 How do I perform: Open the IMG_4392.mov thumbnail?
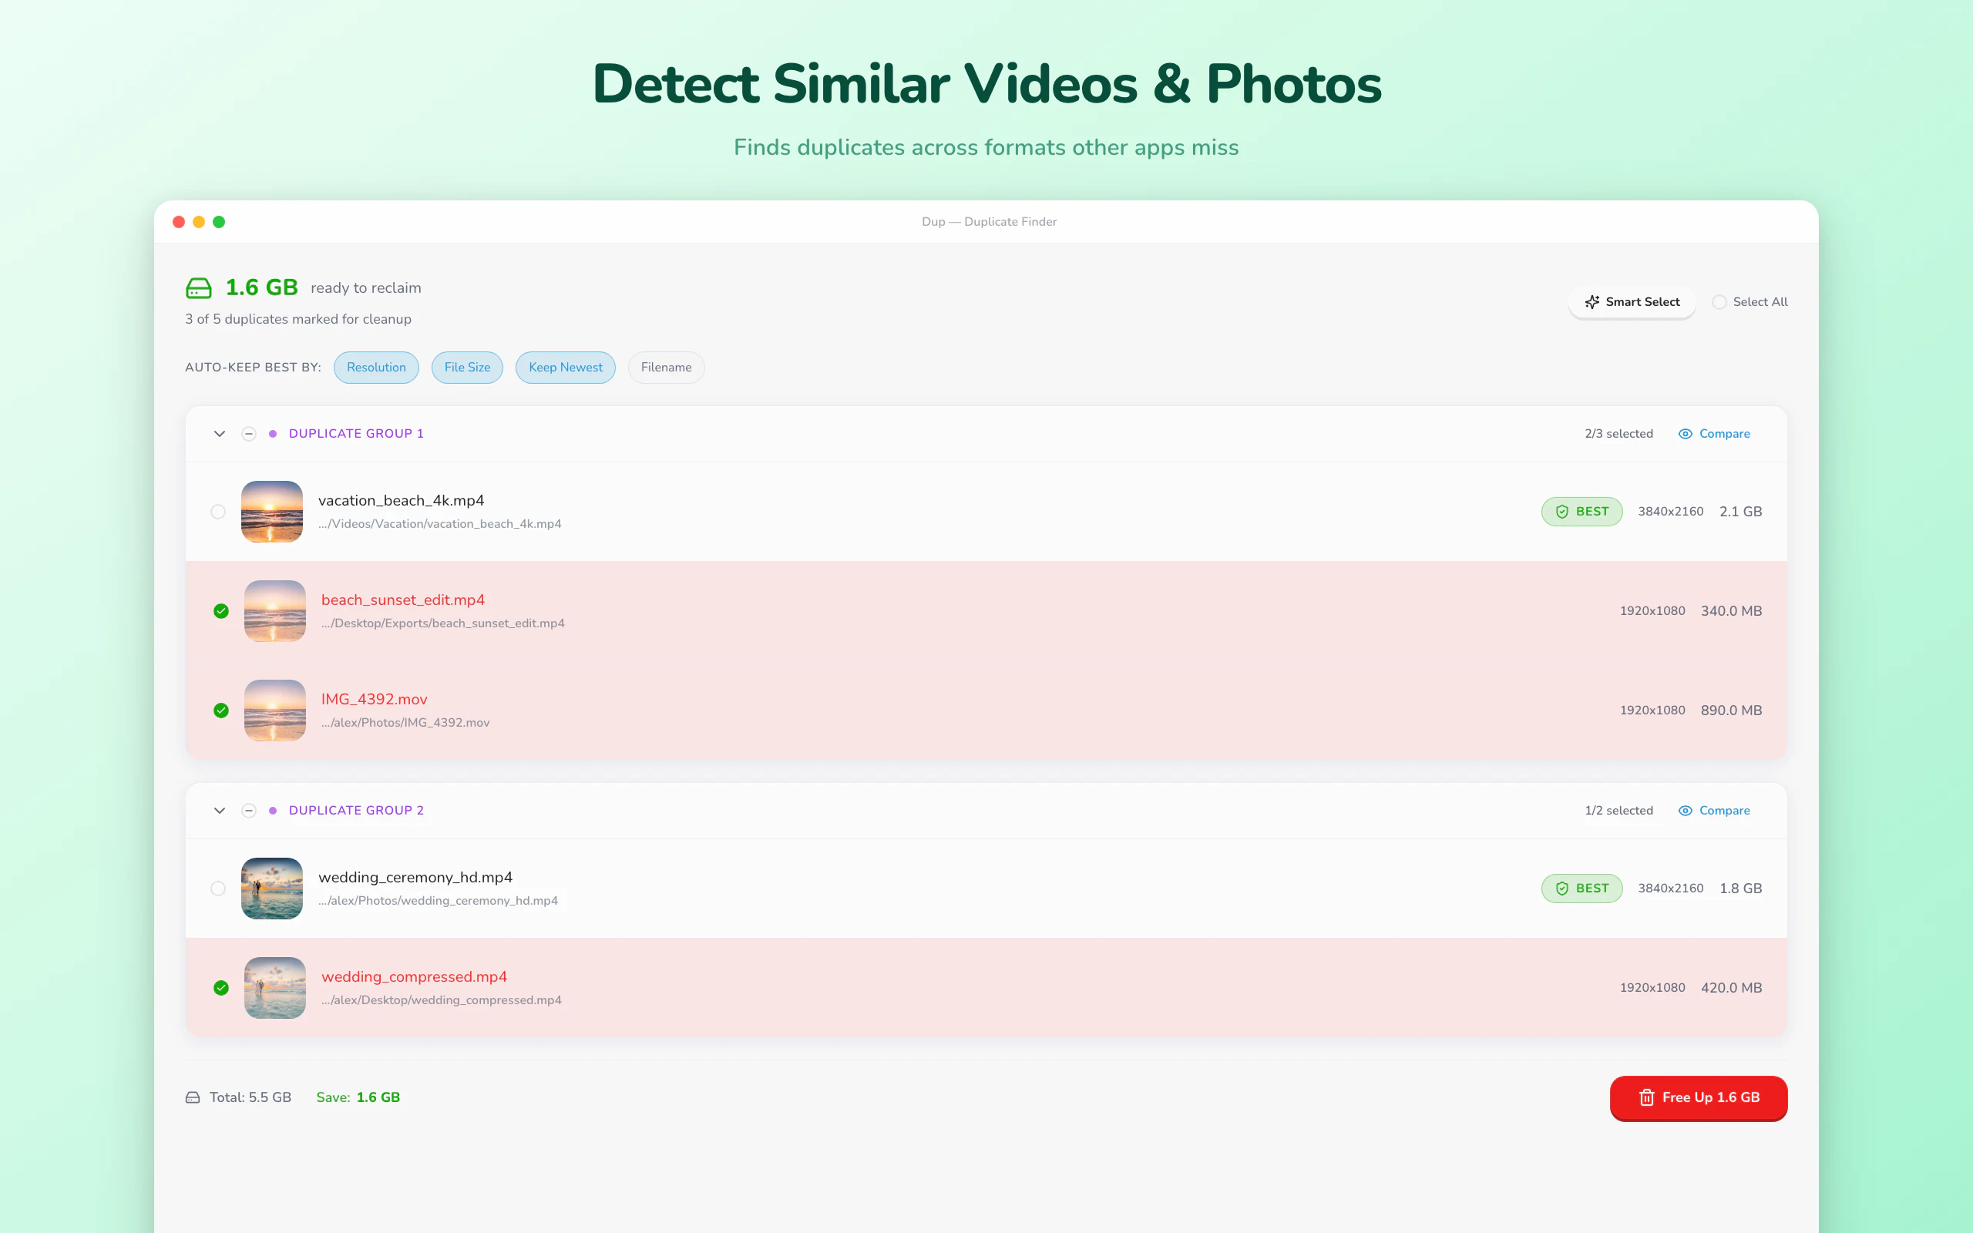(274, 711)
